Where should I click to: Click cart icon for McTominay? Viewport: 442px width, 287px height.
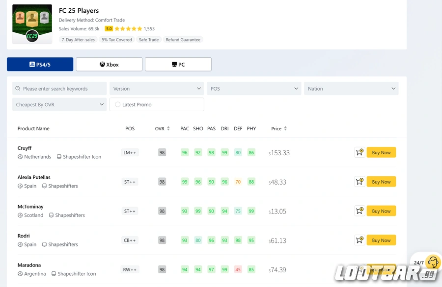[x=359, y=211]
